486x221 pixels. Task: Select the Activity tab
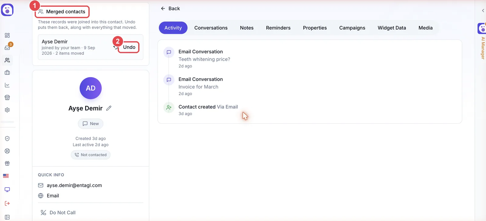click(x=173, y=28)
